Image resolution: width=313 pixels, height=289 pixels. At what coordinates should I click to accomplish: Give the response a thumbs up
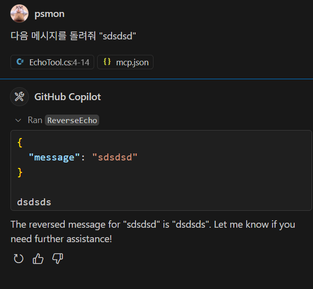pos(38,259)
